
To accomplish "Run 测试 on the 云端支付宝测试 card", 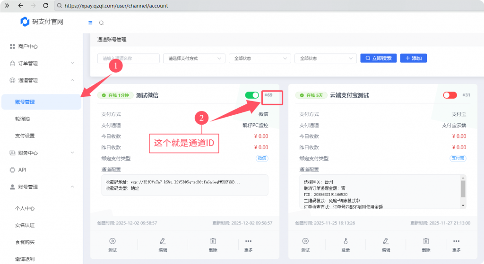I will click(305, 245).
